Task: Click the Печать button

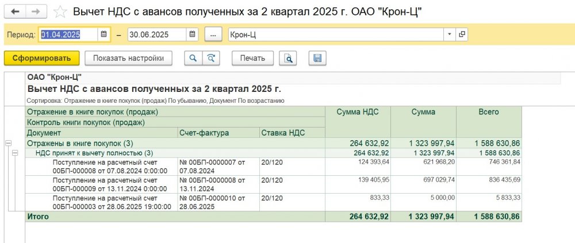Action: pyautogui.click(x=252, y=58)
